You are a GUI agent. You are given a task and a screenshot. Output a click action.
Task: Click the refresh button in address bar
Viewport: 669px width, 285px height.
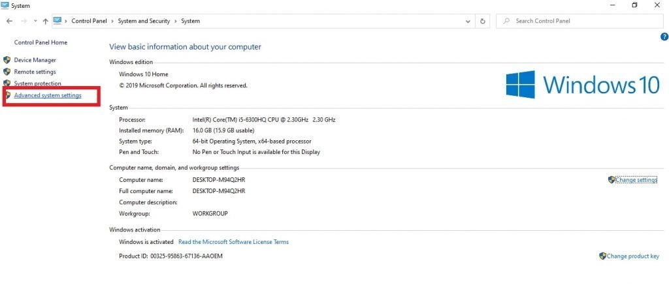click(x=483, y=21)
